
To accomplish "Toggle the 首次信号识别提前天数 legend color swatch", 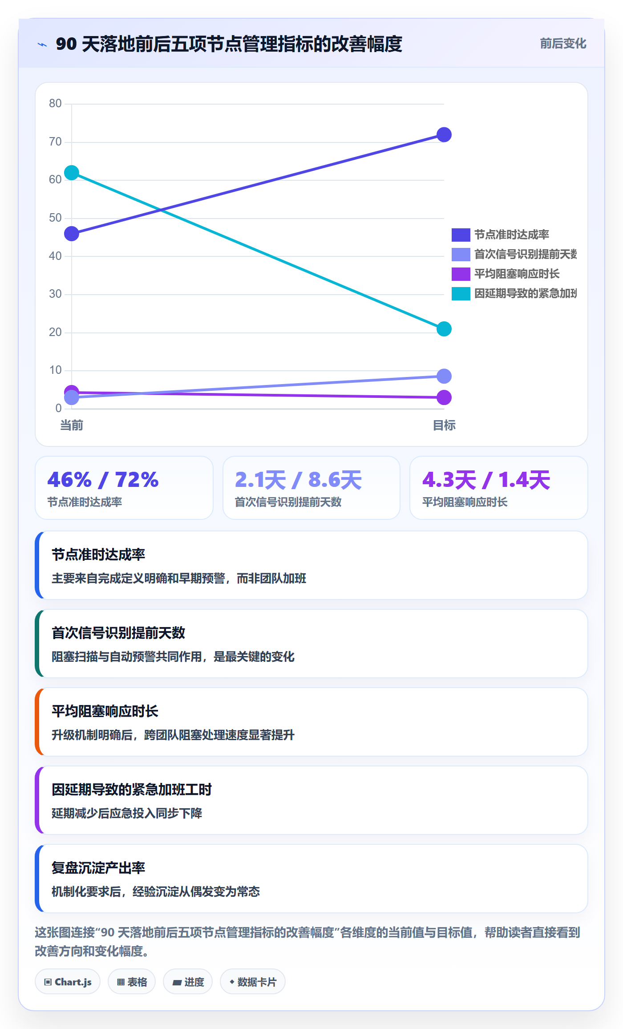I will [461, 254].
